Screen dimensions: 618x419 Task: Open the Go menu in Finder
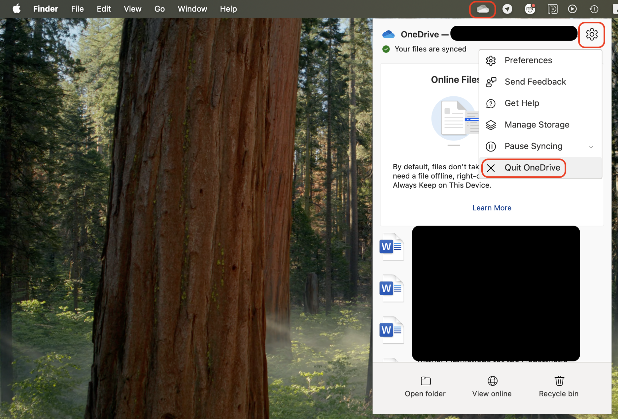[159, 9]
